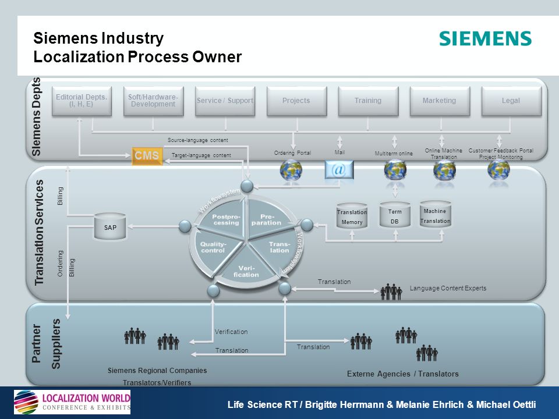Click the Language Content Experts people icon

[391, 292]
